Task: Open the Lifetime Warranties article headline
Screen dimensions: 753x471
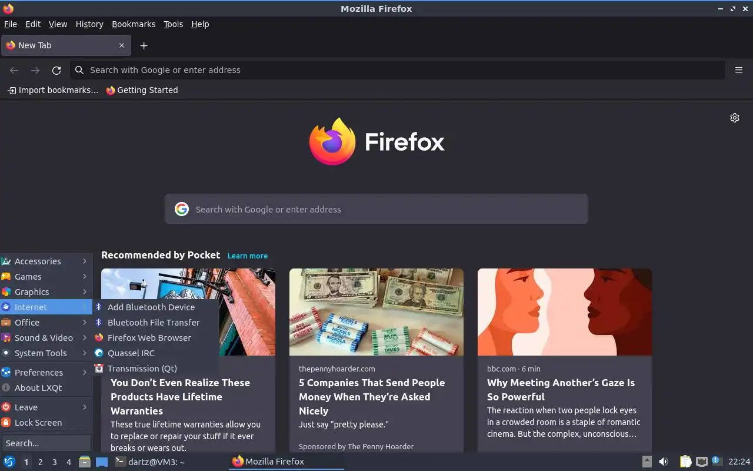Action: (x=180, y=397)
